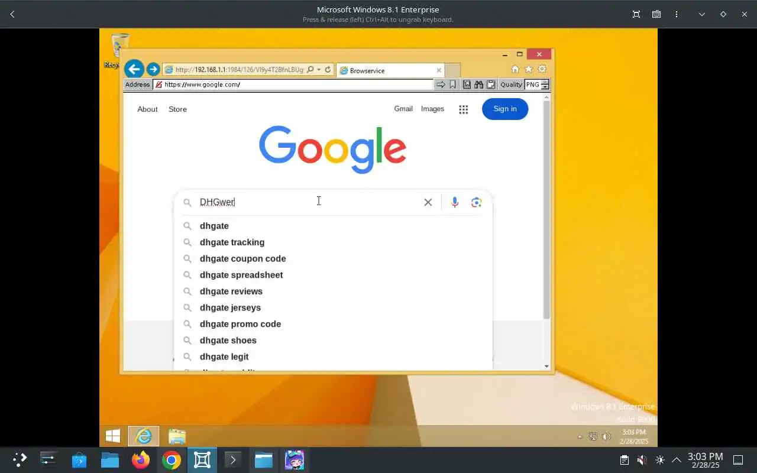The height and width of the screenshot is (473, 757).
Task: Open Firefox from the host taskbar
Action: [141, 460]
